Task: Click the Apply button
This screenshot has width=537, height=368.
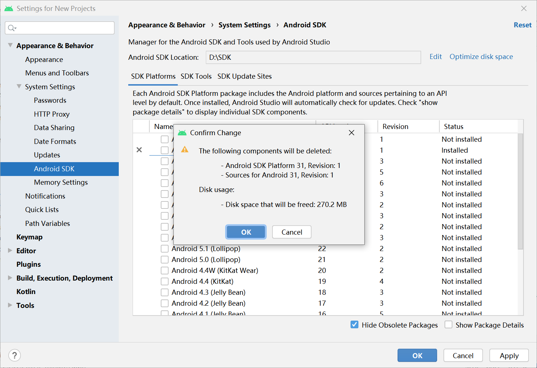Action: [x=509, y=356]
